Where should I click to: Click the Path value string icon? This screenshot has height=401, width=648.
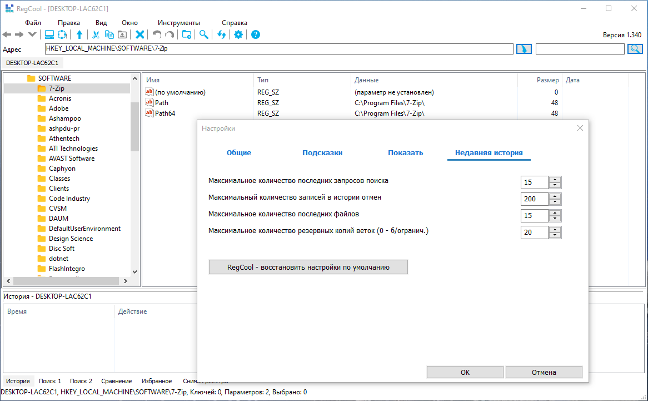[x=149, y=102]
